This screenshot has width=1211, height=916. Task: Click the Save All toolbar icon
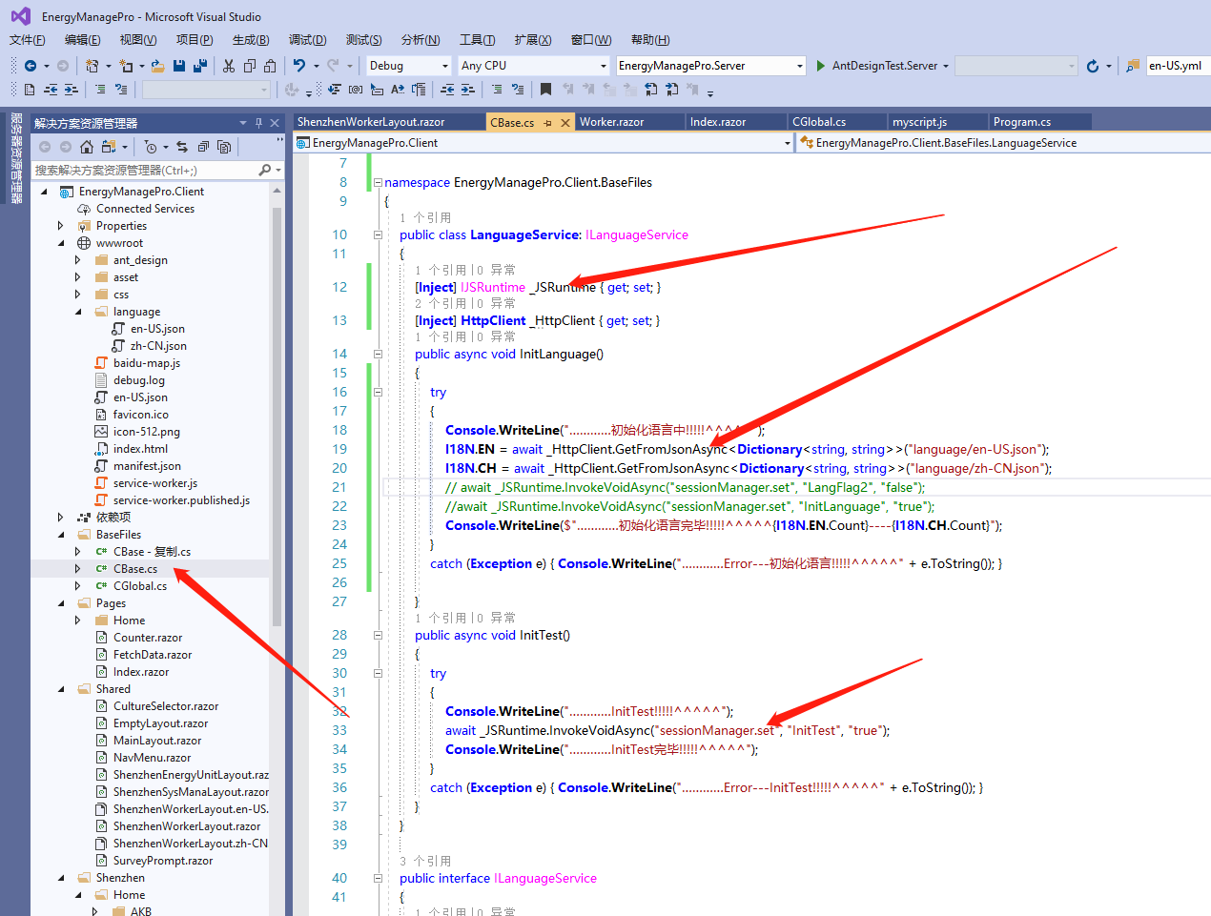coord(199,66)
